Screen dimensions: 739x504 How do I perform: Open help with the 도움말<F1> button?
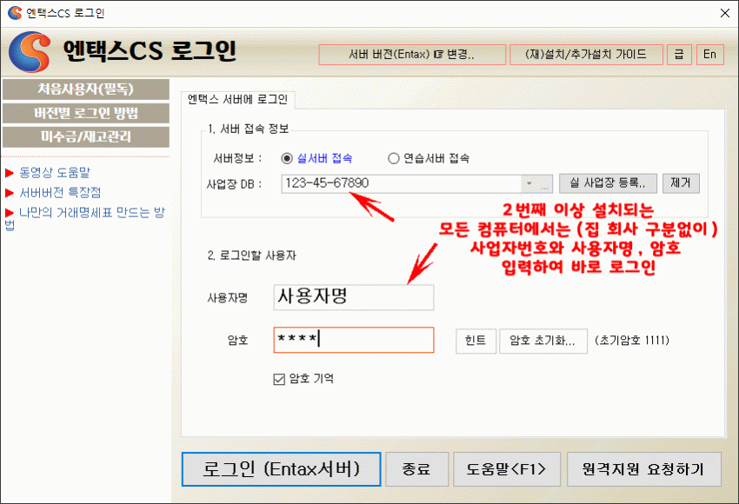(507, 469)
